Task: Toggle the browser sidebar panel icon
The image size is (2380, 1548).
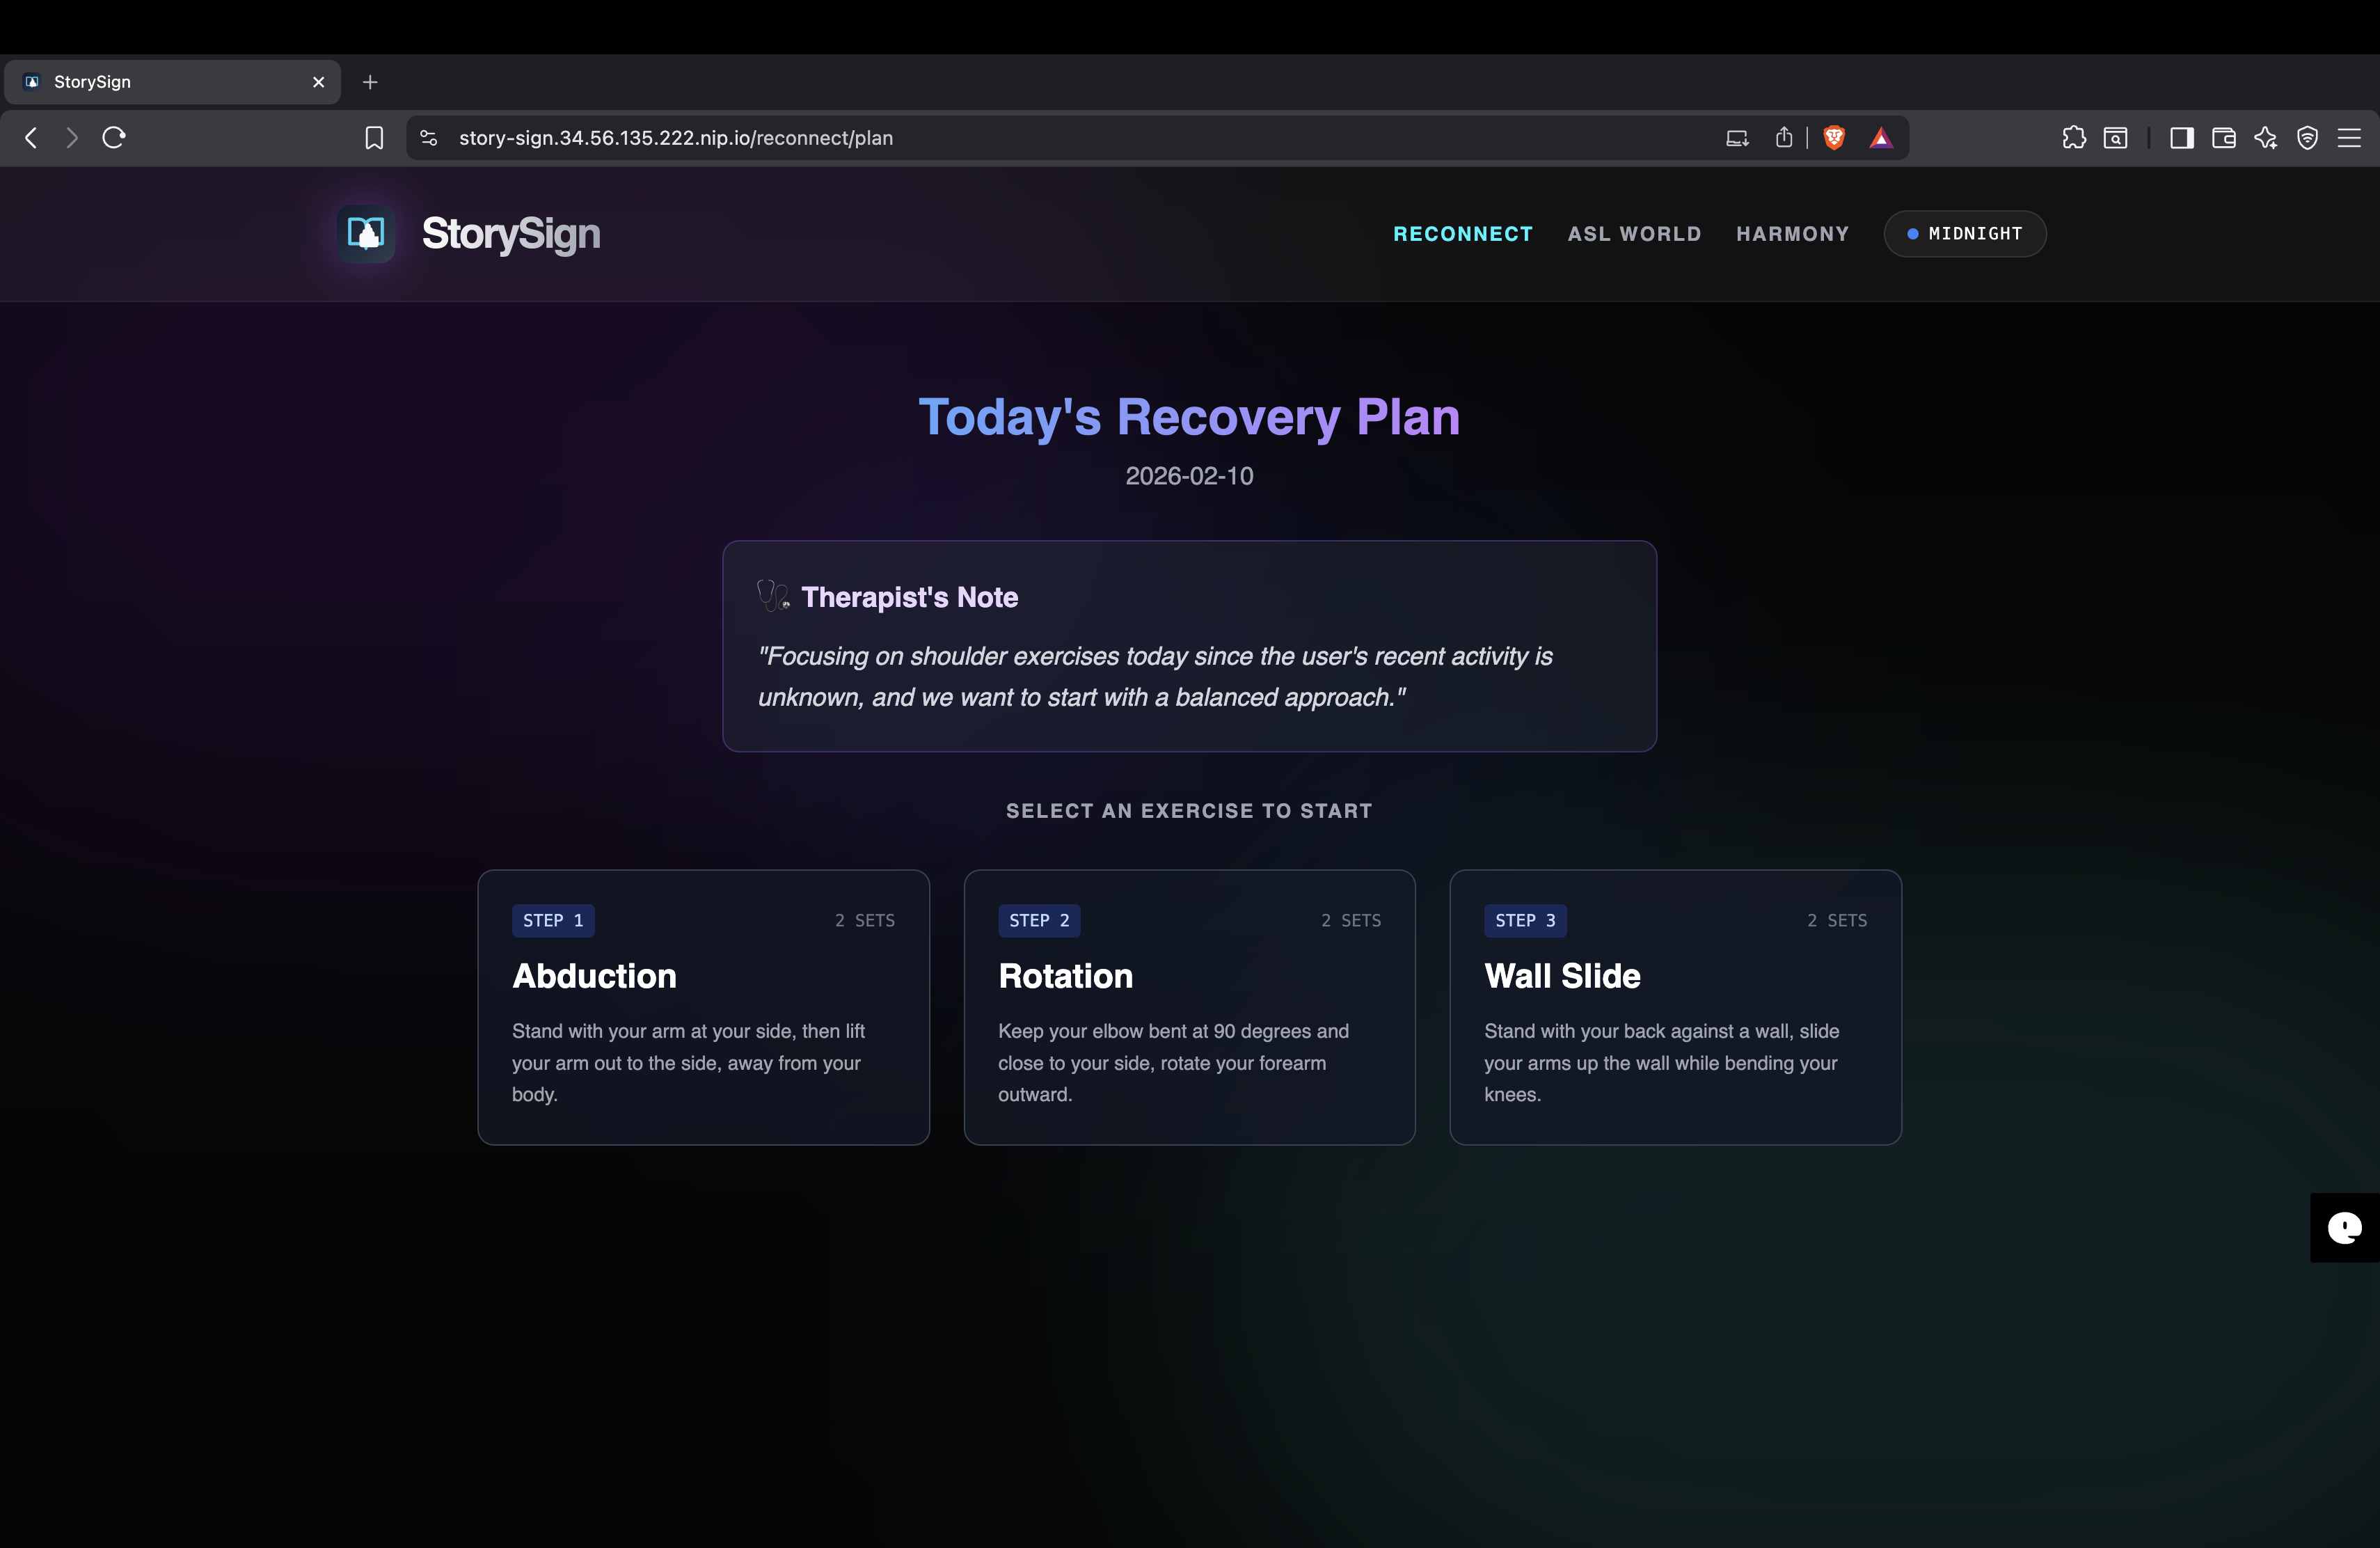Action: coord(2181,138)
